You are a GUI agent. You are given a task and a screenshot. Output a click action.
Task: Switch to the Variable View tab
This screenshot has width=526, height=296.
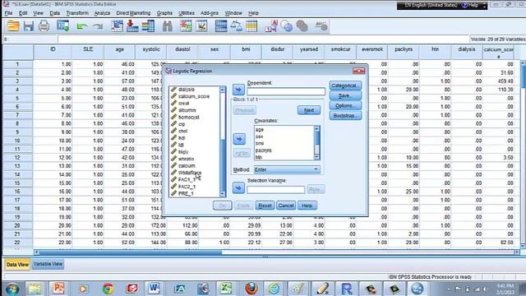48,264
